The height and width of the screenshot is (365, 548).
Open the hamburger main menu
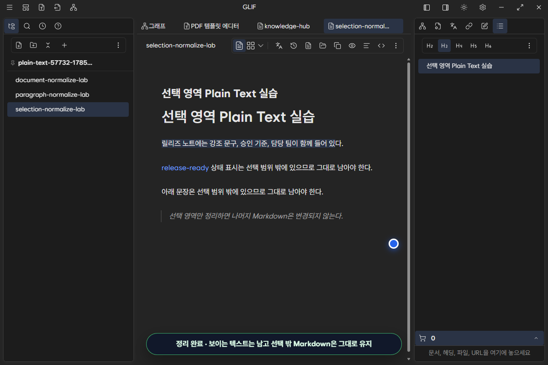coord(10,7)
